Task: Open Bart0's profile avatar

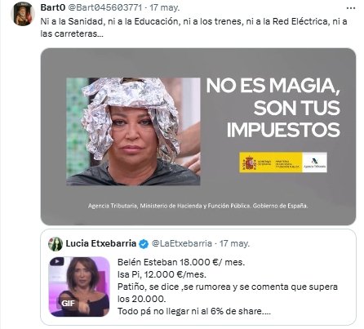Action: (23, 14)
